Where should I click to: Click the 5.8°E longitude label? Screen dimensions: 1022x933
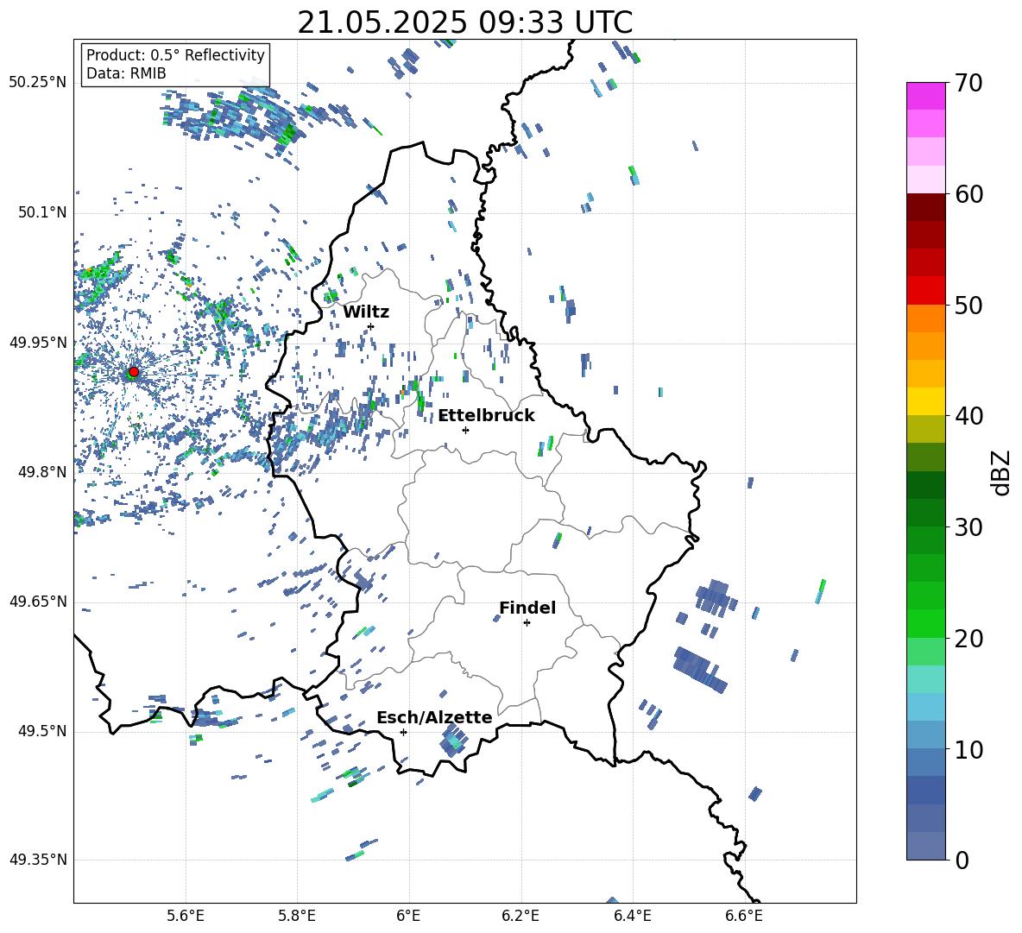pos(297,916)
